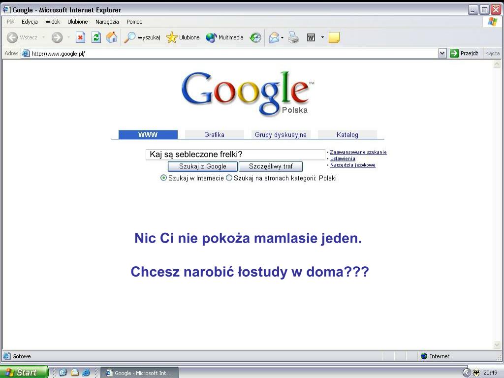This screenshot has width=504, height=378.
Task: Open the Plik menu
Action: [10, 22]
